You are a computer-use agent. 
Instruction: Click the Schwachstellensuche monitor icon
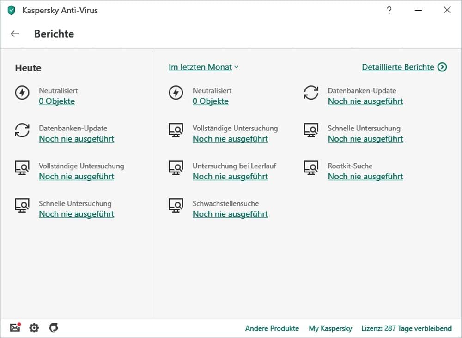[176, 206]
